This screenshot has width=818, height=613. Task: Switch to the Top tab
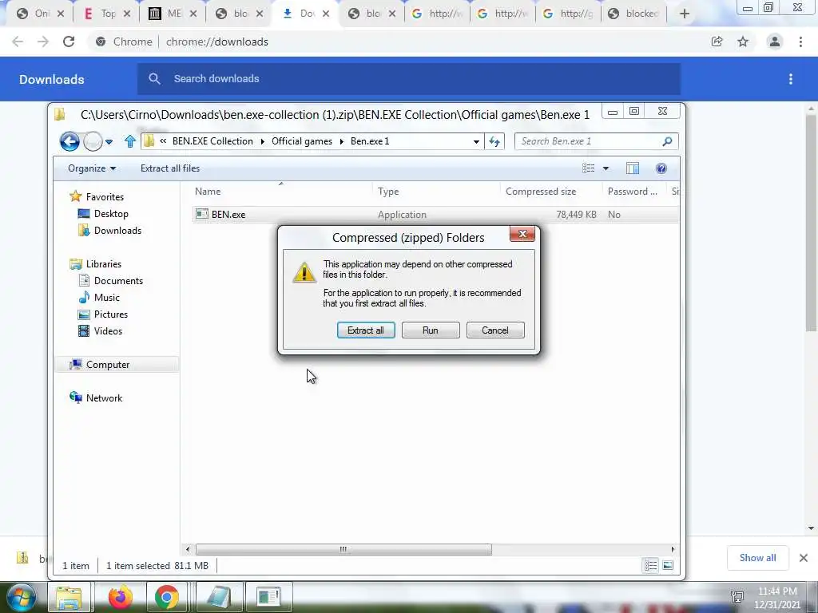tap(108, 14)
